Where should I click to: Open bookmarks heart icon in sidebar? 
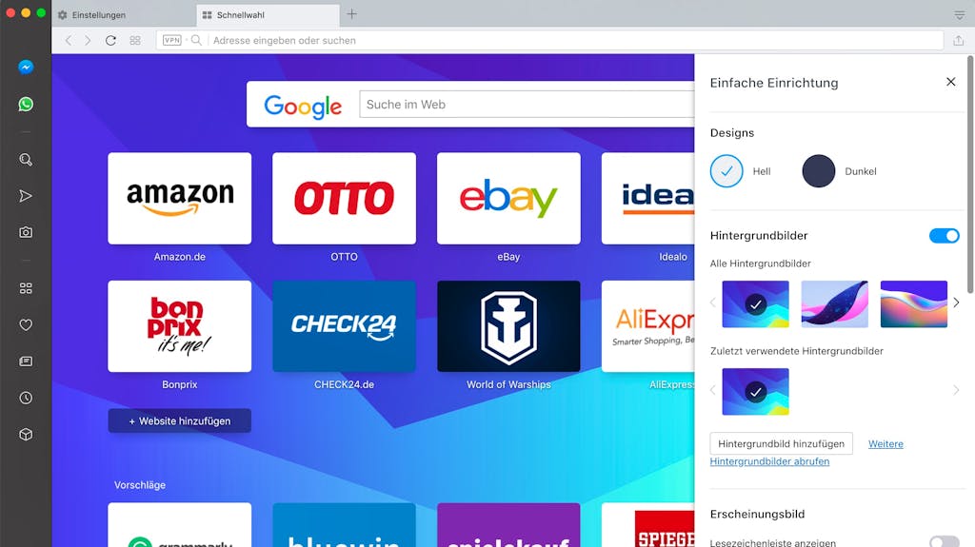[x=26, y=324]
